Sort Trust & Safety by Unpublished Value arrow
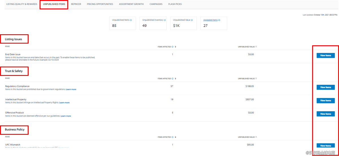339x156 pixels. (256, 79)
